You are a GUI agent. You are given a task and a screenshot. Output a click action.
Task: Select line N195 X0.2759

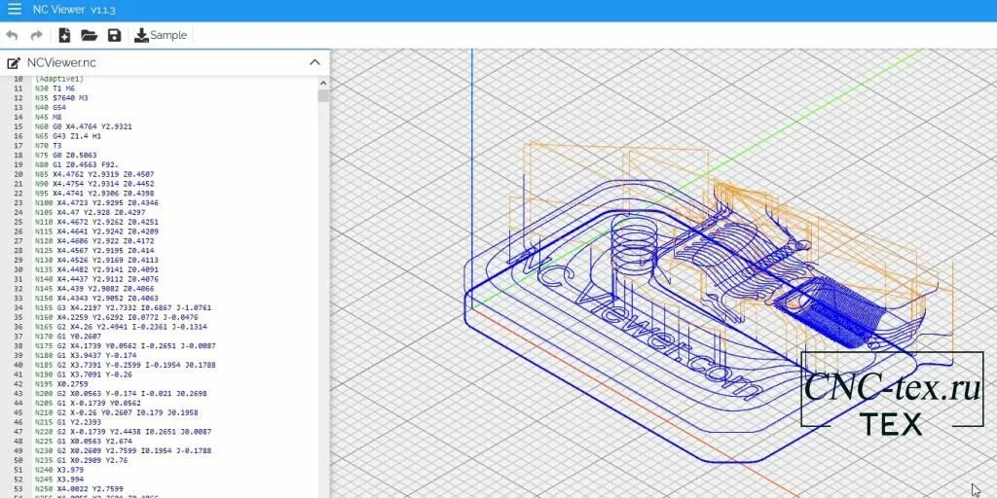coord(61,383)
